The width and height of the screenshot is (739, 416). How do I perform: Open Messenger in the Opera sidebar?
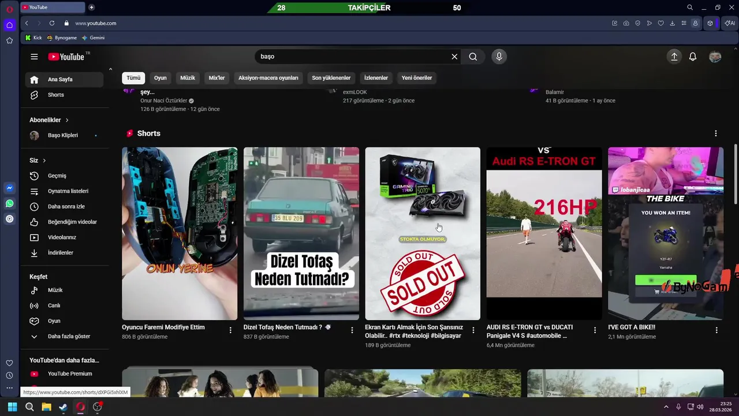pyautogui.click(x=9, y=188)
